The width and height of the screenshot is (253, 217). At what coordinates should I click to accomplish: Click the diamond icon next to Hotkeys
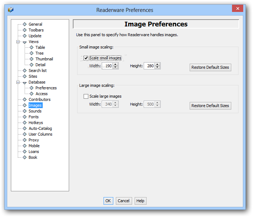(25, 123)
